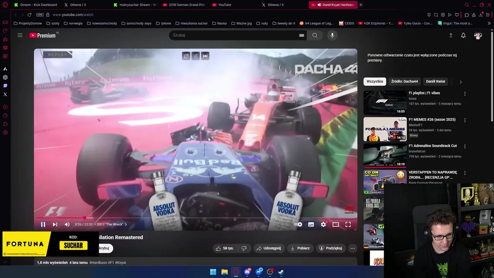Open options menu for F1 MEMES #26
Screen dimensions: 494x278
point(465,120)
